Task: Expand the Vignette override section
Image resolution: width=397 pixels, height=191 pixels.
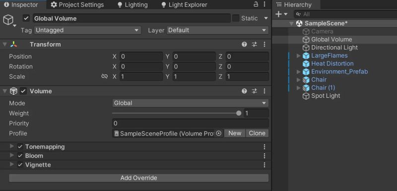Action: coord(11,164)
